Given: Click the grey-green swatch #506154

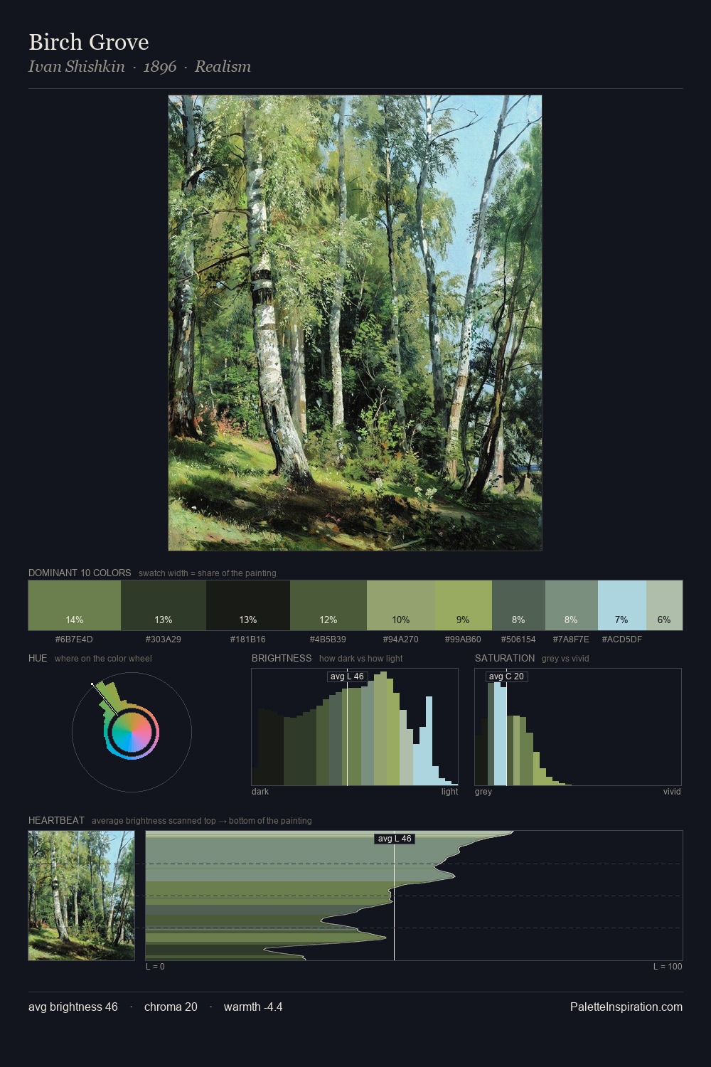Looking at the screenshot, I should [x=518, y=605].
